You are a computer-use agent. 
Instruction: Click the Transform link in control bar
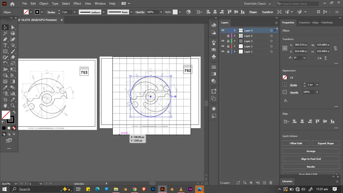click(x=267, y=12)
